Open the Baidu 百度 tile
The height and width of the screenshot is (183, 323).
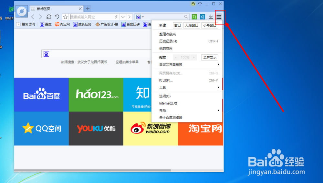(41, 95)
